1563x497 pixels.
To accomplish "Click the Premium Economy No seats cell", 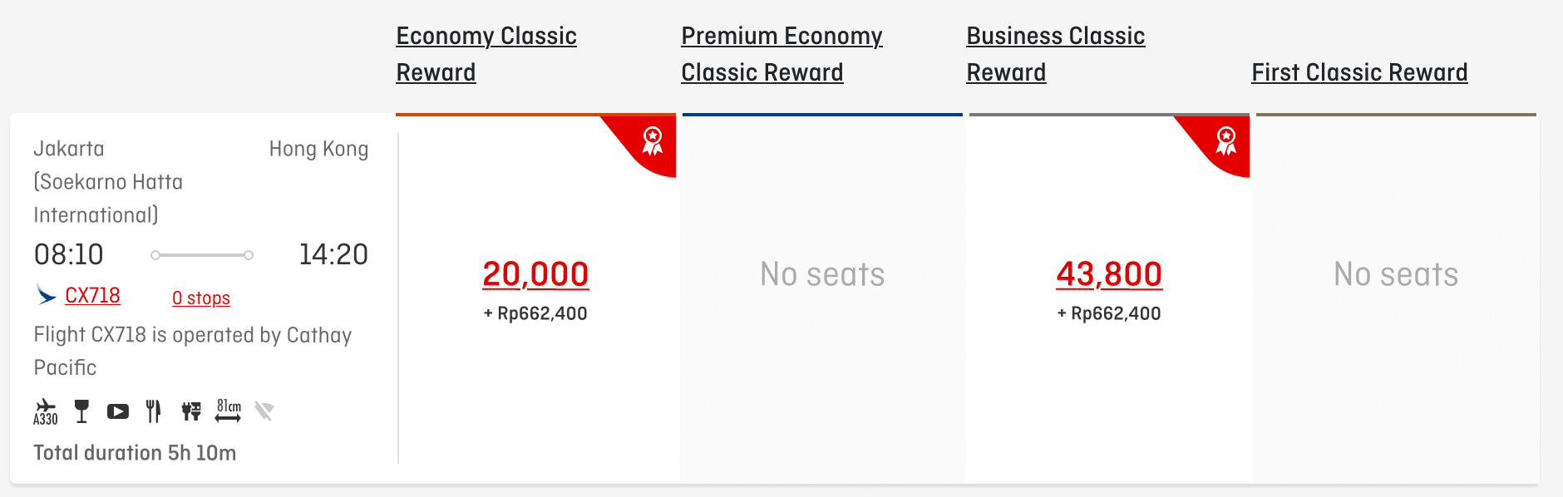I will (x=822, y=275).
